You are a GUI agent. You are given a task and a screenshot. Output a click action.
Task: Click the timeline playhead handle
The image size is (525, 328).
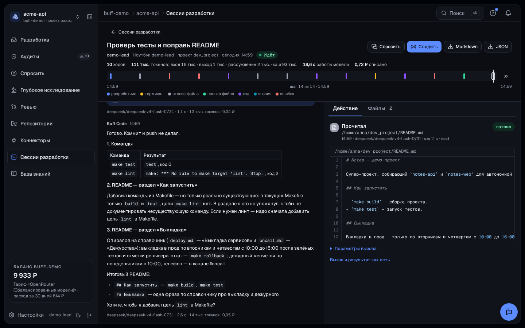[493, 76]
